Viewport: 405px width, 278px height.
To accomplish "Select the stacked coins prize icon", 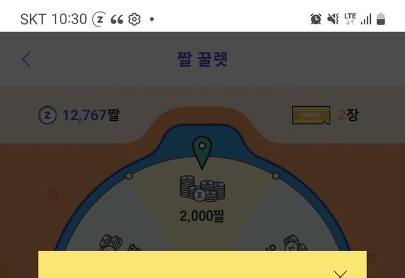I will coord(202,188).
